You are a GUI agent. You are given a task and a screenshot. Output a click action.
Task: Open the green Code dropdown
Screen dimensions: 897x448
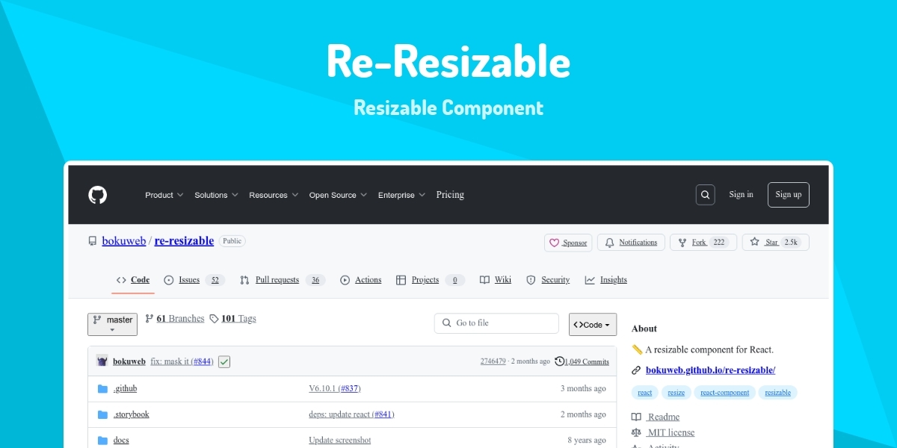592,323
